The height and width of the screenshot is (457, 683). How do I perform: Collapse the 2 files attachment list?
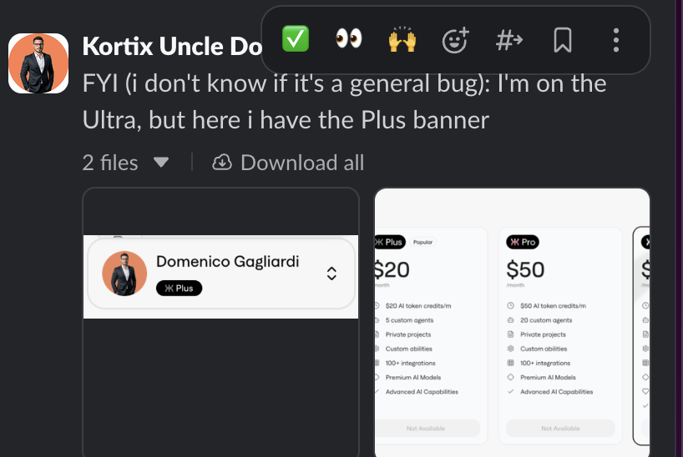click(x=161, y=162)
